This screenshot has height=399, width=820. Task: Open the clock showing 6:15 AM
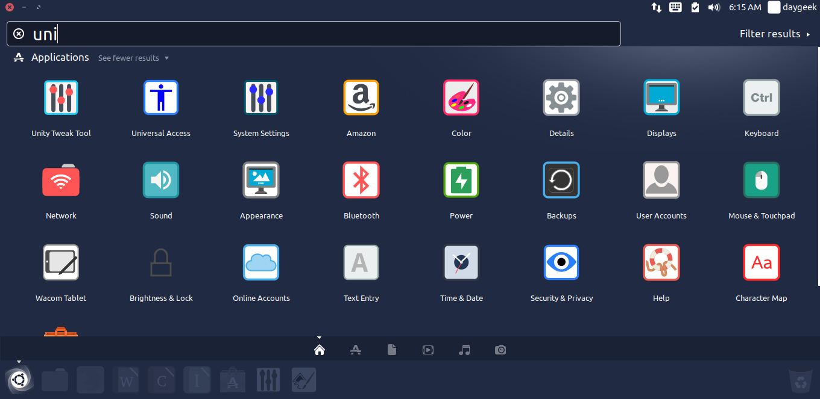click(745, 7)
